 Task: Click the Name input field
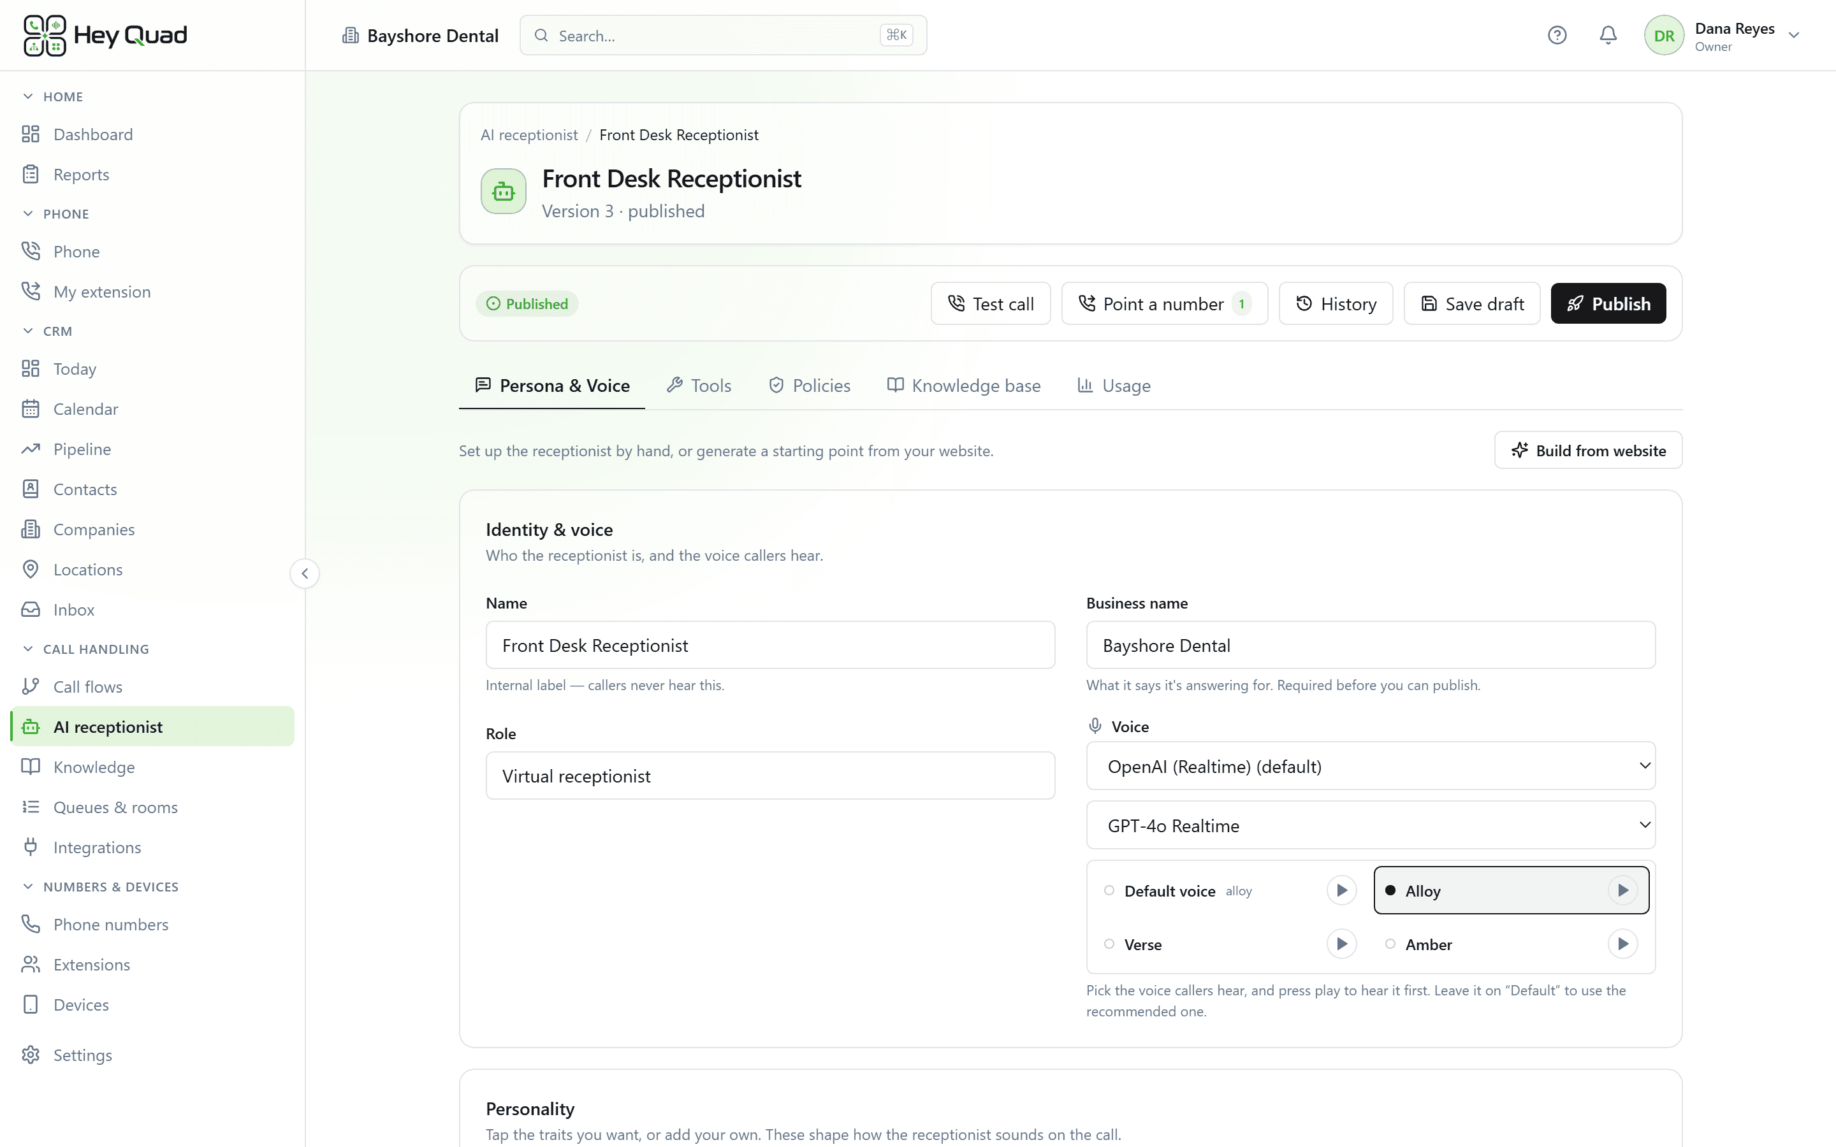point(770,646)
